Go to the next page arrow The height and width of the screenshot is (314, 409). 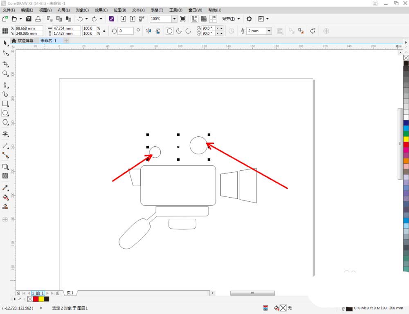47,293
